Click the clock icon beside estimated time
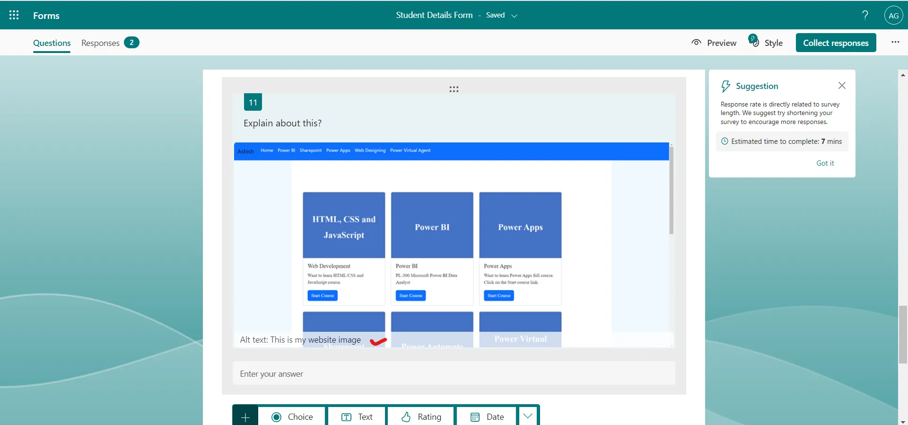908x425 pixels. 725,141
